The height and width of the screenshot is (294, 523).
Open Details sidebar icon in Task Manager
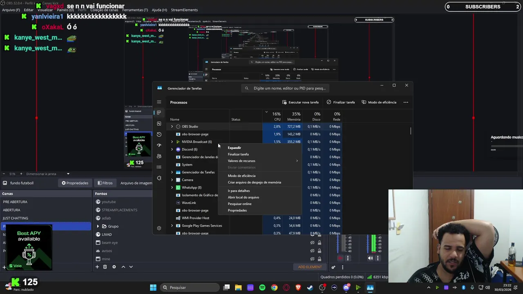click(x=159, y=167)
